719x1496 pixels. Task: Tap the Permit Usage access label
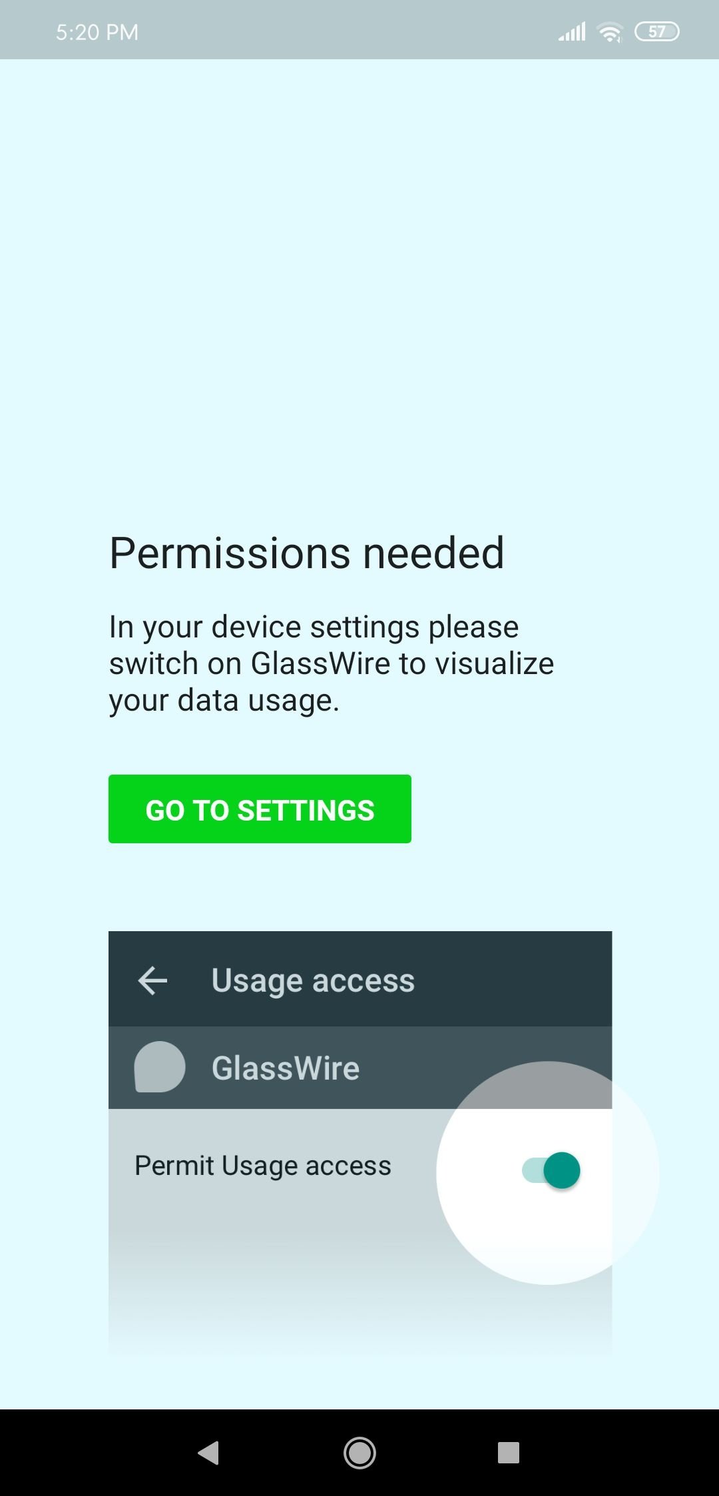(263, 1166)
